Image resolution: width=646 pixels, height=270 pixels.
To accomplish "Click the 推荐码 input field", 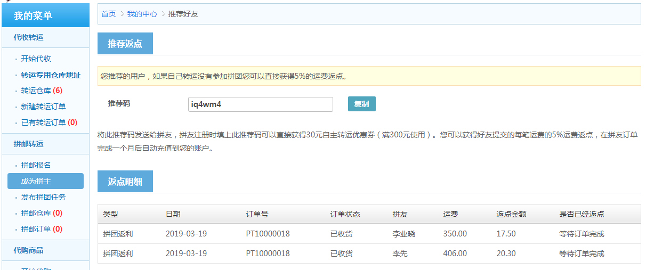I will (260, 104).
